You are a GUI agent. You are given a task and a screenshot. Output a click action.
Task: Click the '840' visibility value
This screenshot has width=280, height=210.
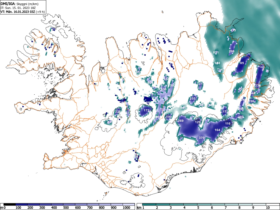(183, 108)
